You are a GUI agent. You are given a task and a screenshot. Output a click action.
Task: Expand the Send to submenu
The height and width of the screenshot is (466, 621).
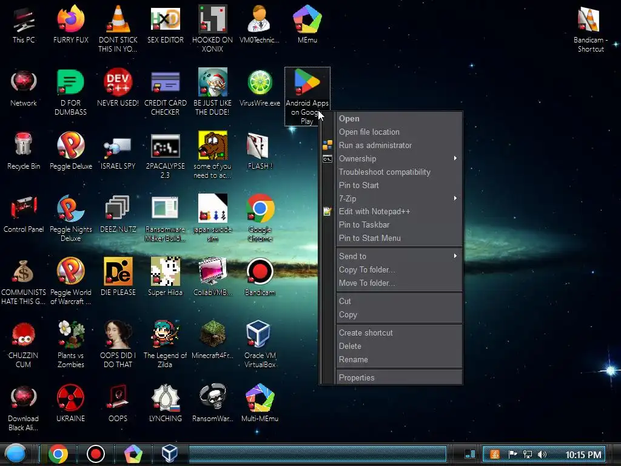tap(399, 256)
